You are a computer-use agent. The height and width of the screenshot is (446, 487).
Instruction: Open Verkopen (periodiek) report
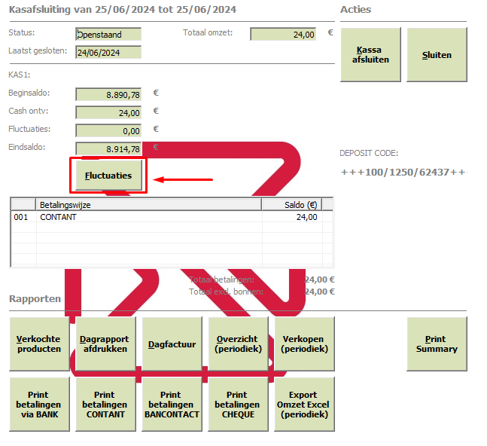(x=304, y=344)
